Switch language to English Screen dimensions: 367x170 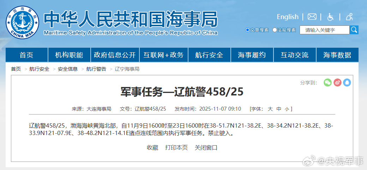(287, 17)
